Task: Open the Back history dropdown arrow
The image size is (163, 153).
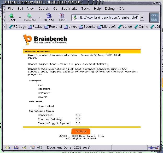Action: click(20, 17)
